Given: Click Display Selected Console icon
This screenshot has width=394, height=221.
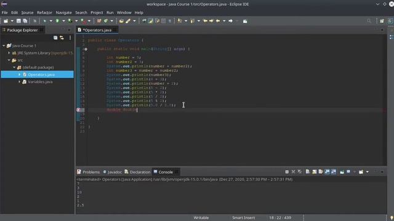Looking at the screenshot, I should pos(348,172).
